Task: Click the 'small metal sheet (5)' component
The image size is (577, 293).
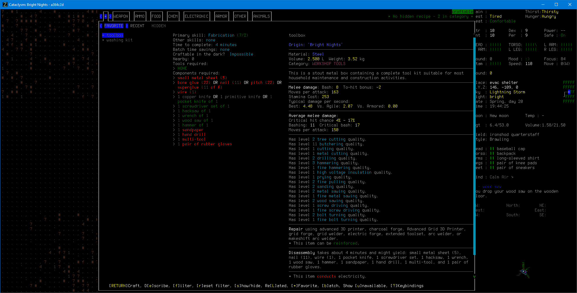Action: tap(202, 78)
